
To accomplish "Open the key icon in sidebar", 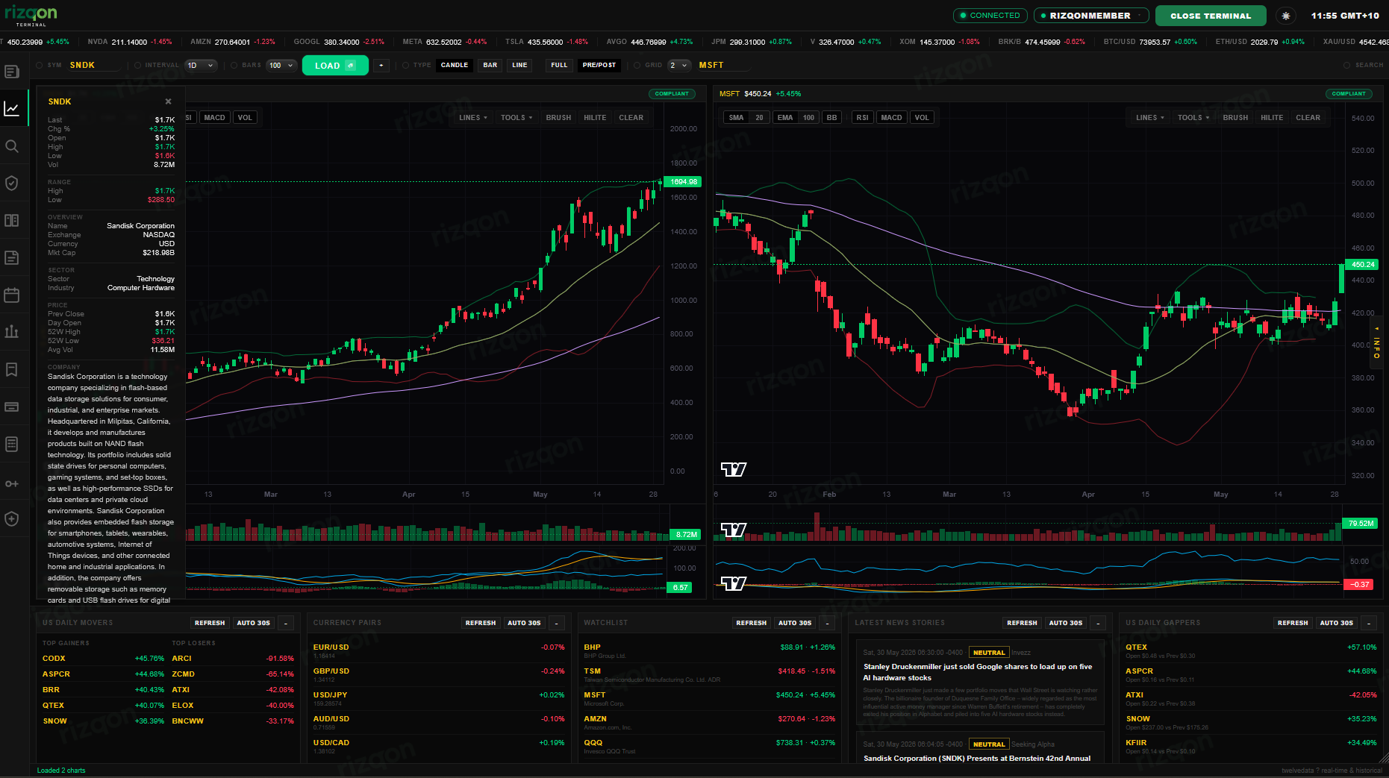I will coord(12,484).
